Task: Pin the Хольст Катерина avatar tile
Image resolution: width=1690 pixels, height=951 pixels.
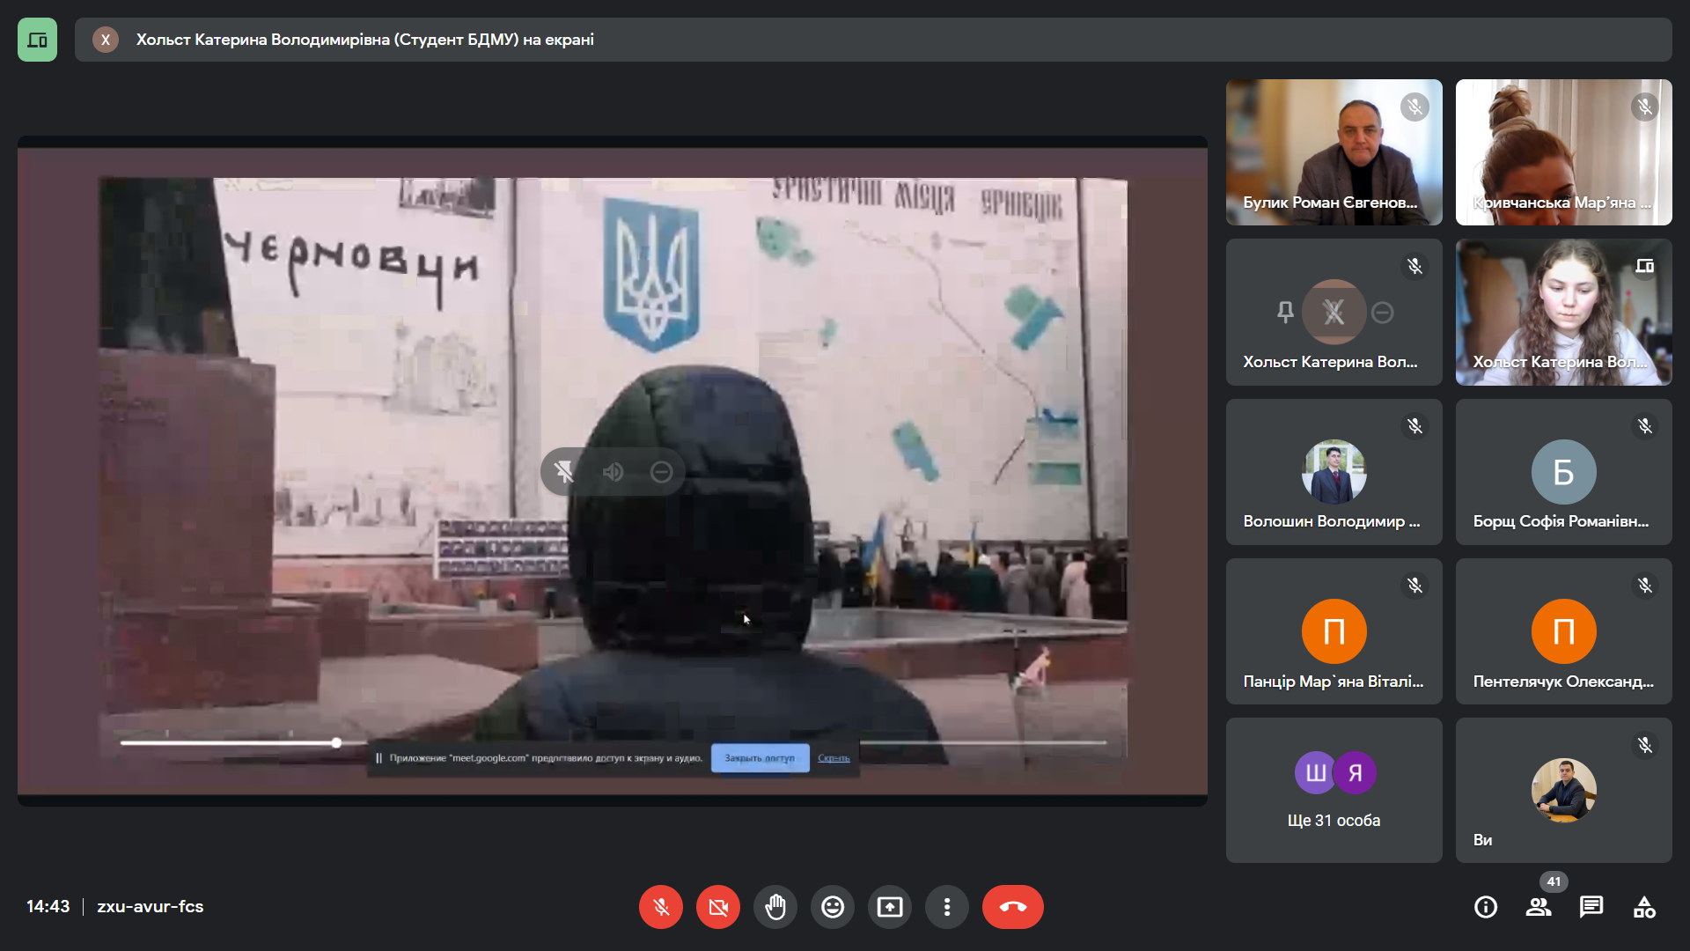Action: click(x=1285, y=312)
